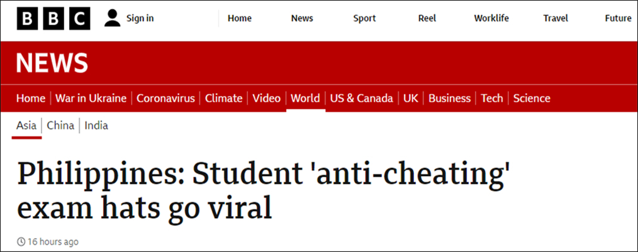
Task: Open the Coronavirus news tab
Action: click(x=165, y=98)
